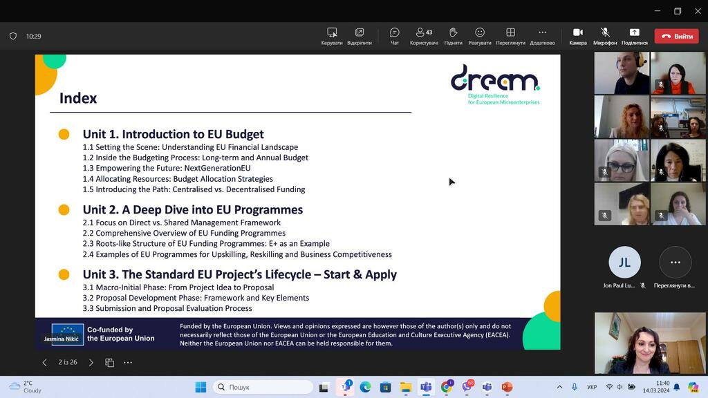The image size is (708, 398).
Task: Open the Share (Поділитися) option
Action: pyautogui.click(x=634, y=36)
